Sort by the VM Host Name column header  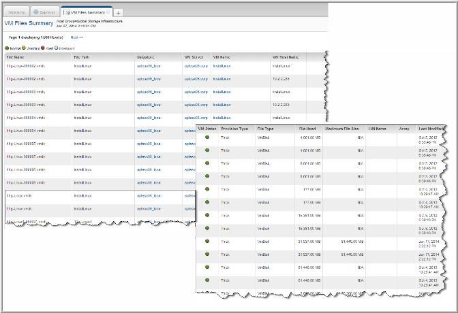coord(285,57)
